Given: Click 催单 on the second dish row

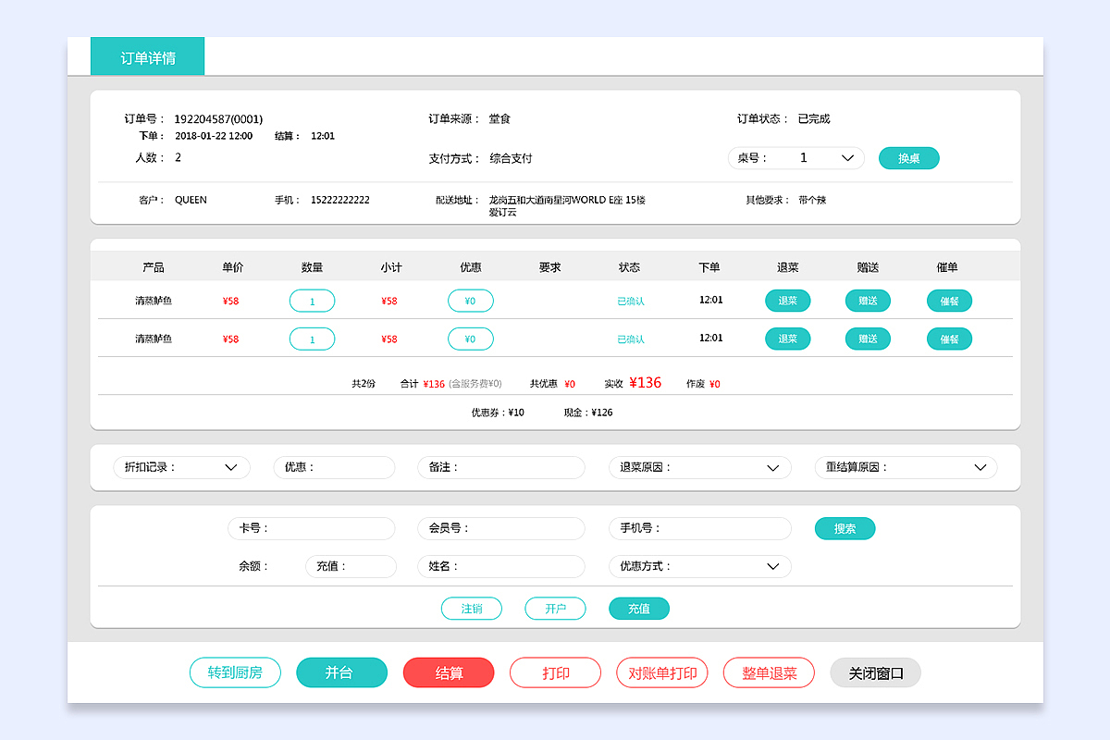Looking at the screenshot, I should tap(949, 339).
